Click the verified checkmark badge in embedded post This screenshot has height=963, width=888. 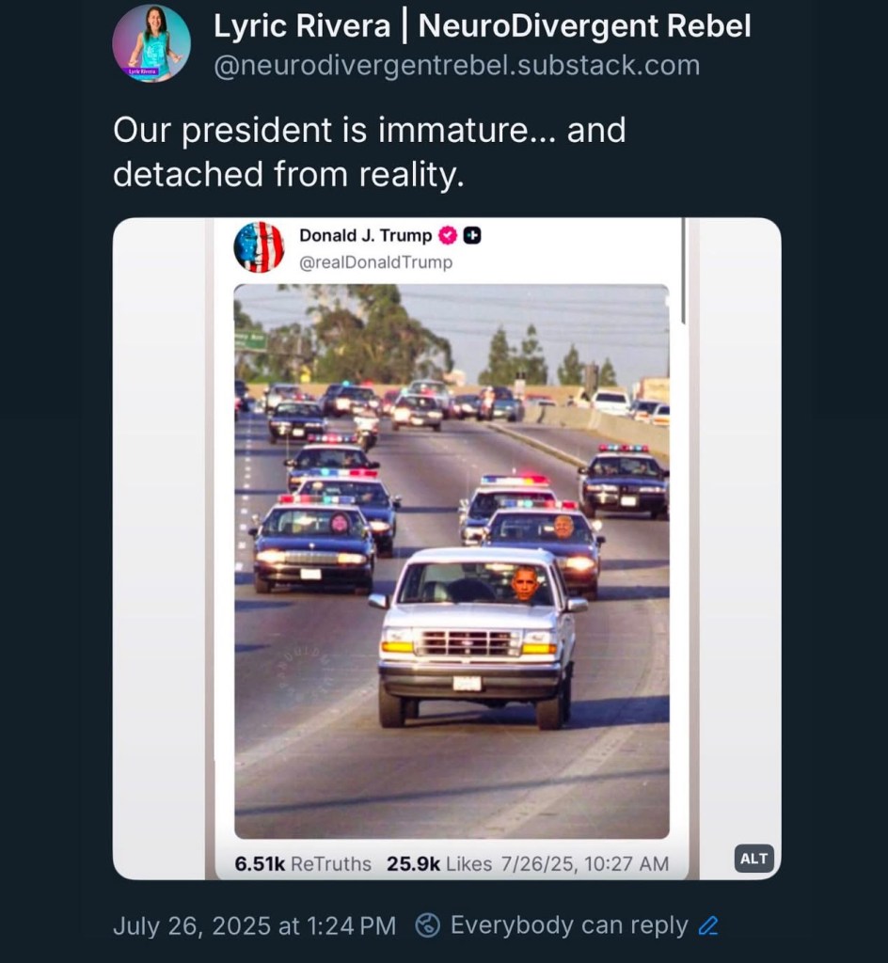point(448,235)
